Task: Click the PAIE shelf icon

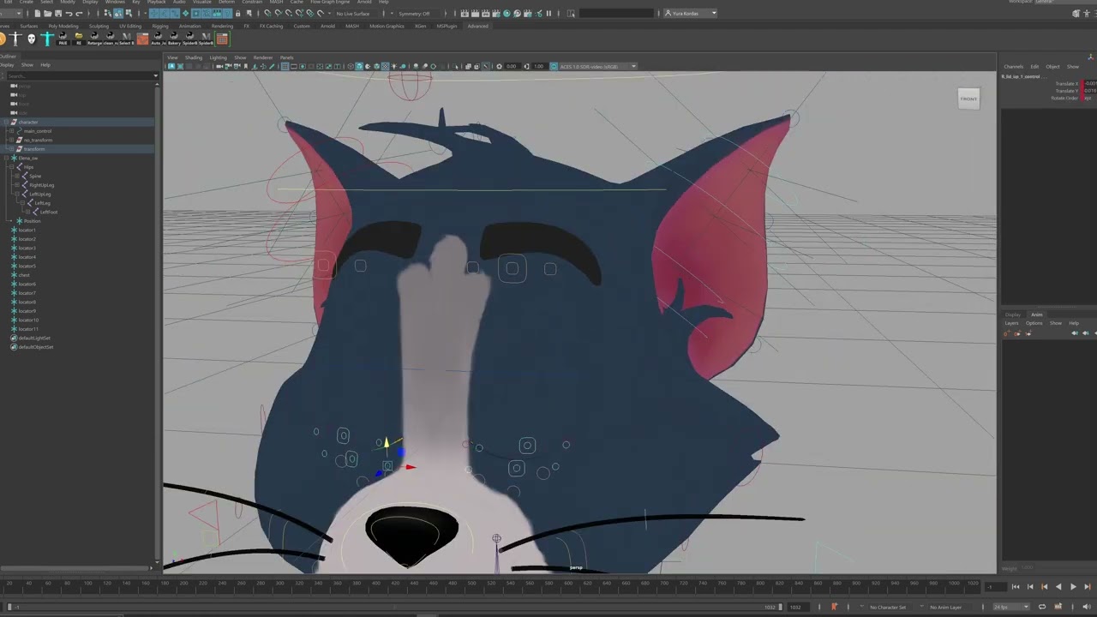Action: [x=63, y=39]
